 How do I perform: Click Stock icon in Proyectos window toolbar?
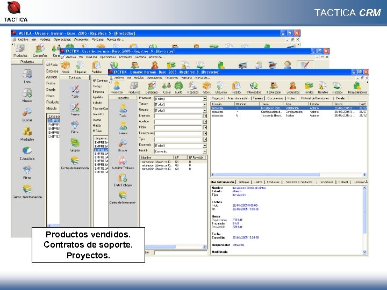[206, 88]
